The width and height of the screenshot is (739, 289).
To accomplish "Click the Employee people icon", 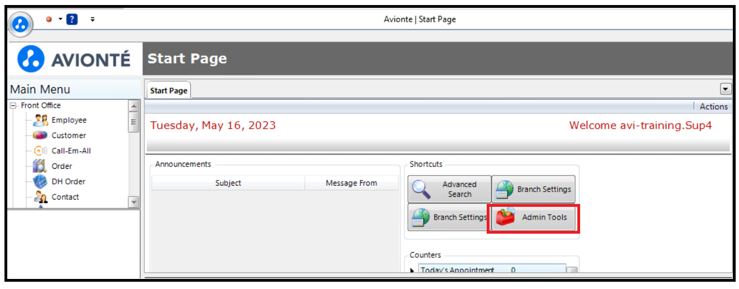I will tap(40, 120).
